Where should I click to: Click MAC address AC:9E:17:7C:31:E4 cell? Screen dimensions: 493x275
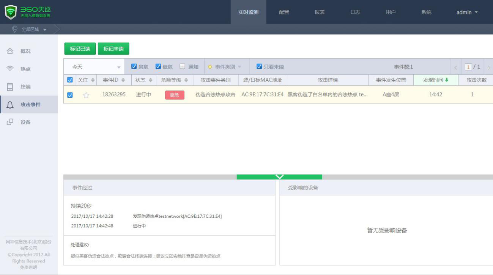click(263, 95)
